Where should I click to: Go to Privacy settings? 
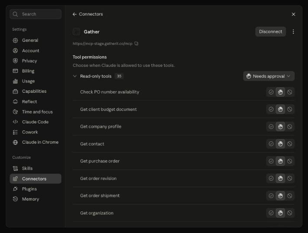35,61
